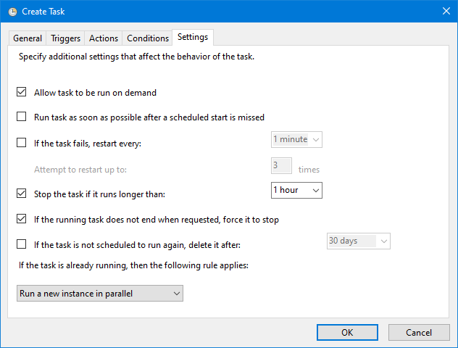Click the restart attempts number field
This screenshot has width=458, height=348.
(x=281, y=166)
